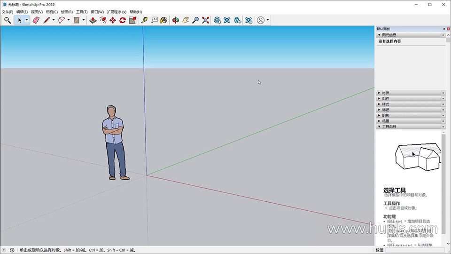This screenshot has width=451, height=254.
Task: Open the 扩展程序(x) menu
Action: (117, 12)
